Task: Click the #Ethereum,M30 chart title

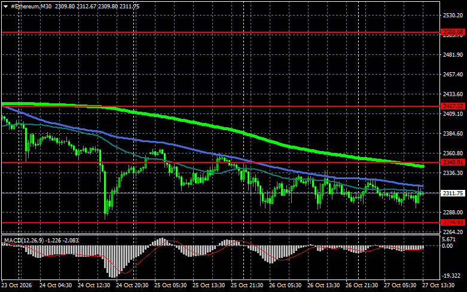Action: click(x=31, y=6)
